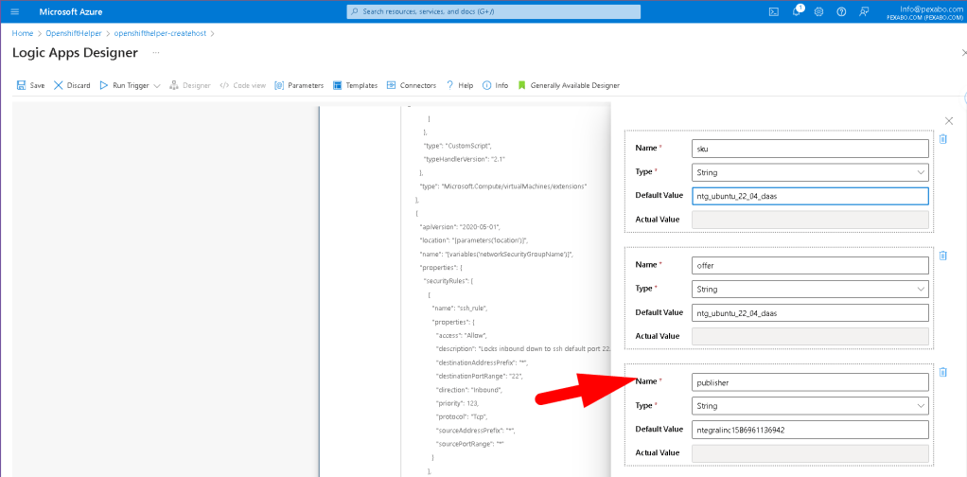Screen dimensions: 967x477
Task: Open Cloud Shell from the top bar
Action: click(x=773, y=11)
